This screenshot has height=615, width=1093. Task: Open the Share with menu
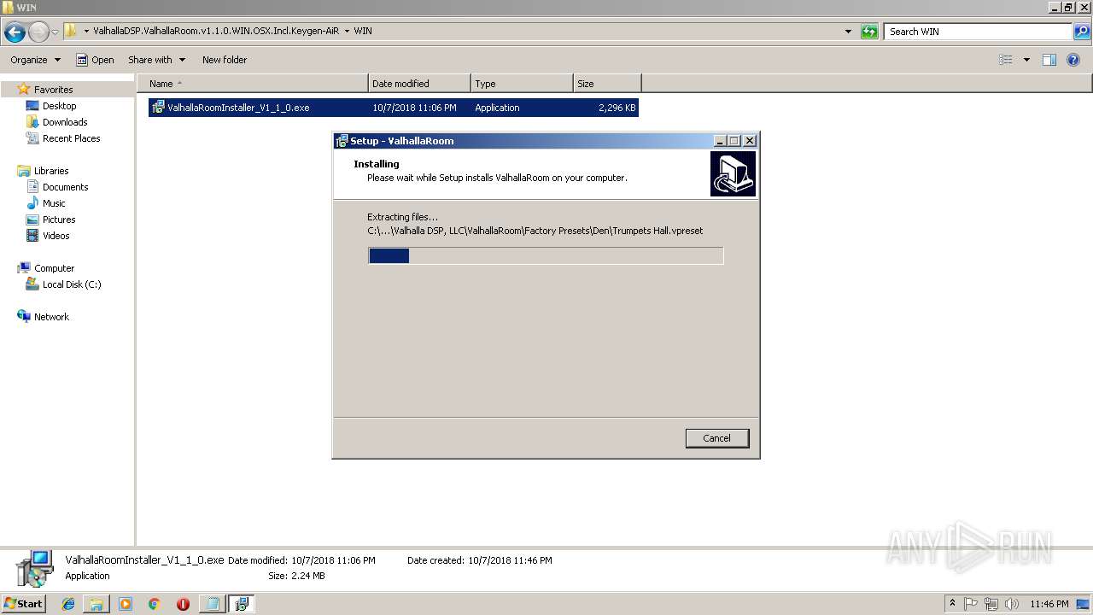(x=156, y=60)
